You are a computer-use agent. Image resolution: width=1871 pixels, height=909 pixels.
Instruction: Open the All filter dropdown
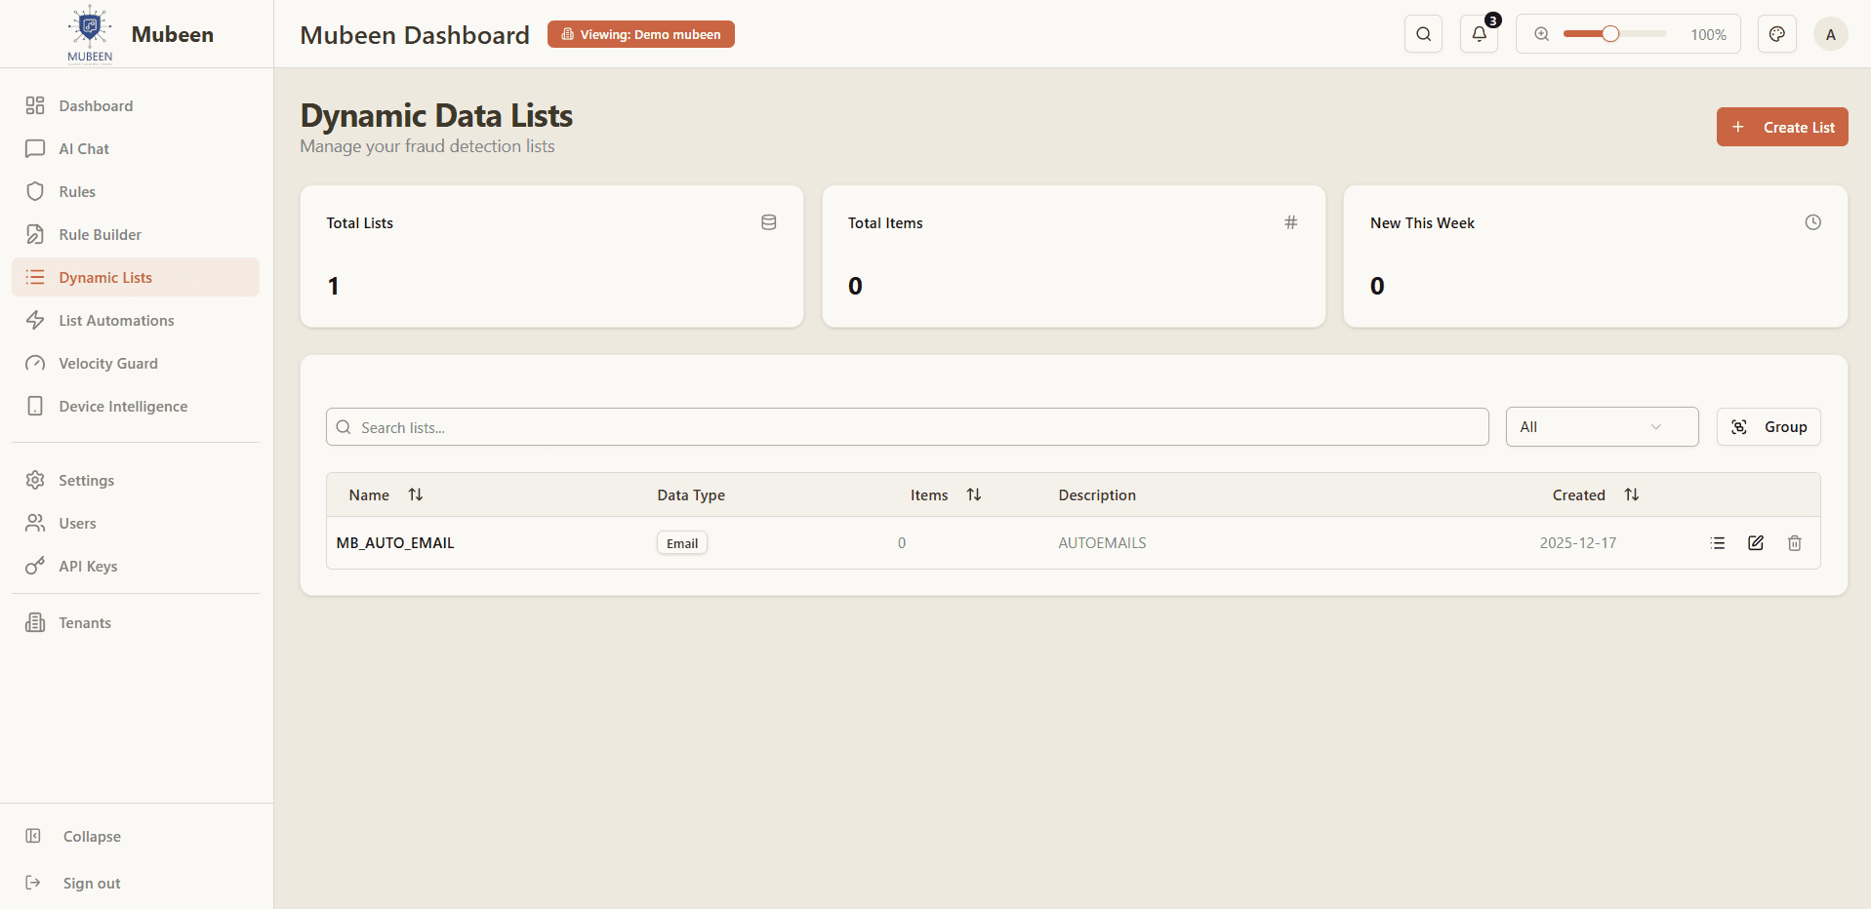pyautogui.click(x=1602, y=426)
